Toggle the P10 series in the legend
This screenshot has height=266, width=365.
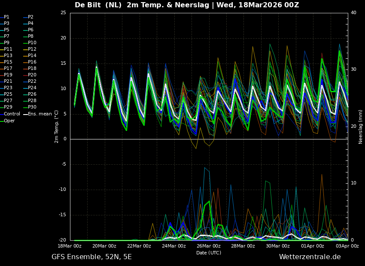(x=32, y=43)
